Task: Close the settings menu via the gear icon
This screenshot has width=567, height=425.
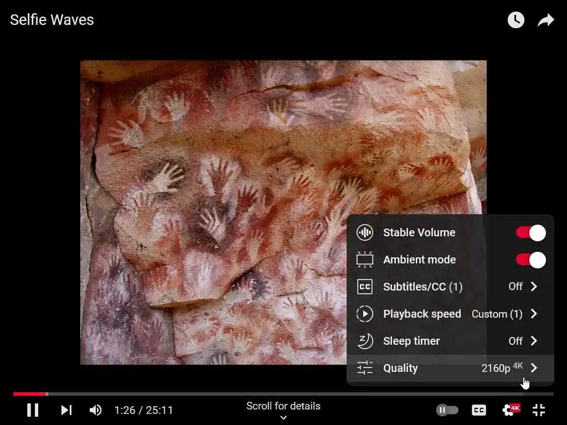Action: pos(511,410)
